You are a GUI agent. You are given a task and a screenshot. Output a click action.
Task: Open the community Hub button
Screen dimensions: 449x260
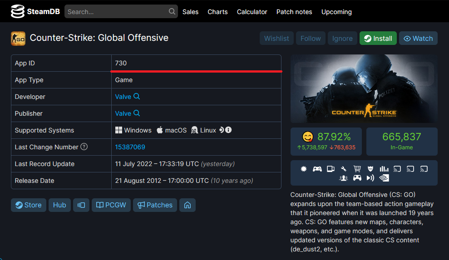coord(59,205)
